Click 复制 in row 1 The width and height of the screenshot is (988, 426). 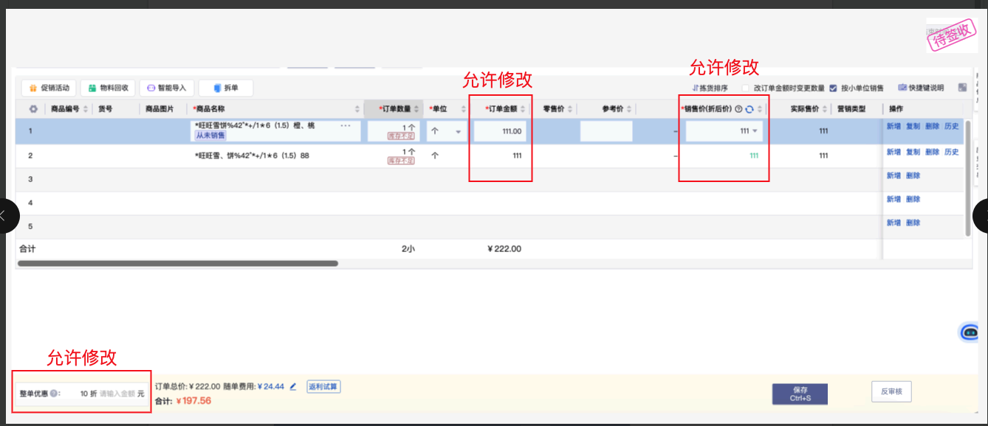[x=913, y=127]
